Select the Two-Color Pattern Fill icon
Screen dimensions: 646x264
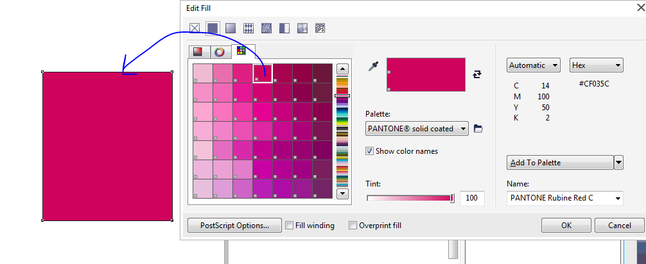click(x=284, y=28)
